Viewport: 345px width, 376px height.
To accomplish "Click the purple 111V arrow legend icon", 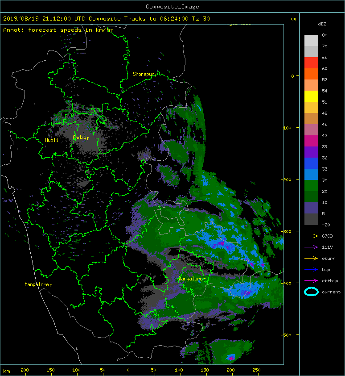I will coord(311,247).
